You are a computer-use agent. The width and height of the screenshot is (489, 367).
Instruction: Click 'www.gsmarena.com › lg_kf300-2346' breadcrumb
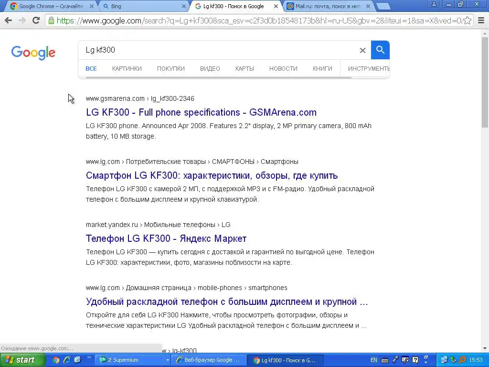pos(140,98)
